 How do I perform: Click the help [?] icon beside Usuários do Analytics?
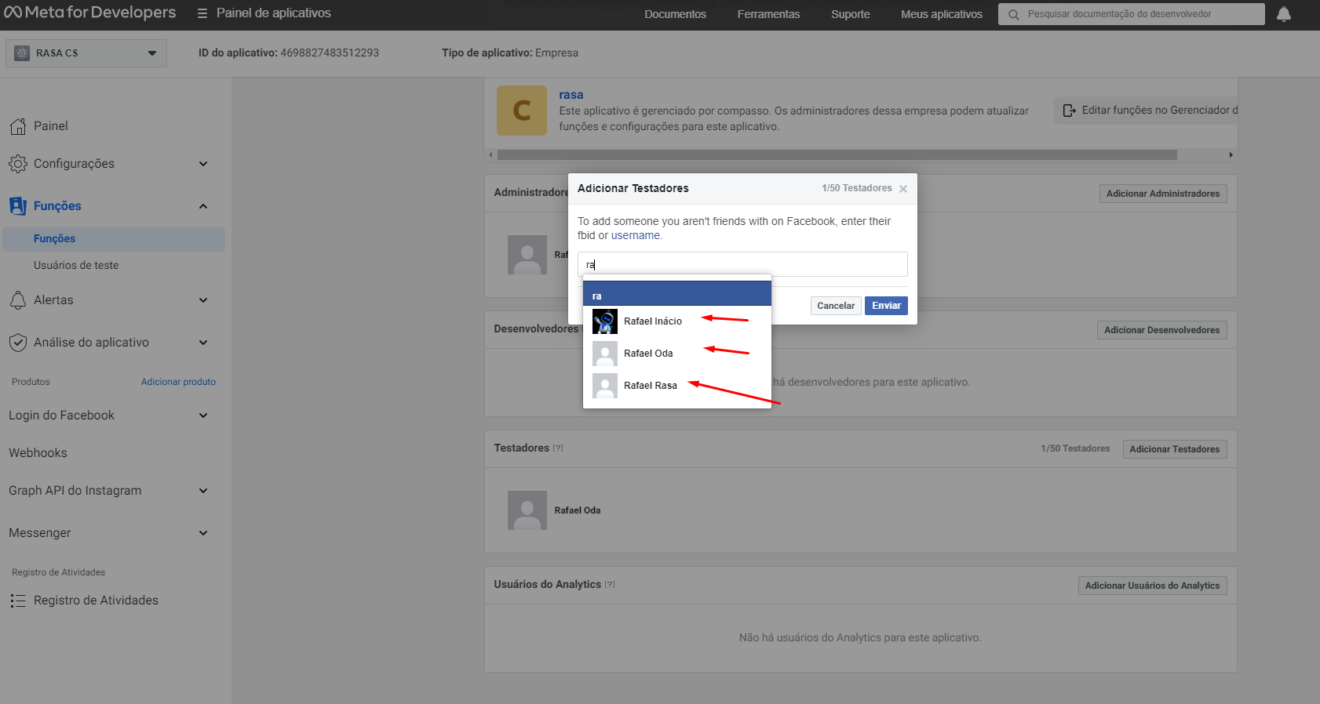coord(610,585)
